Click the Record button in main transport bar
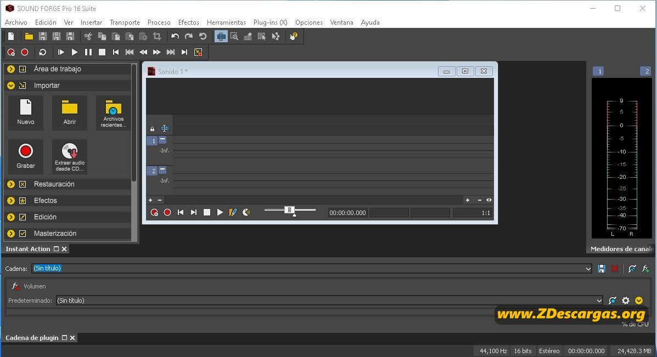Screen dimensions: 657x357 (25, 52)
